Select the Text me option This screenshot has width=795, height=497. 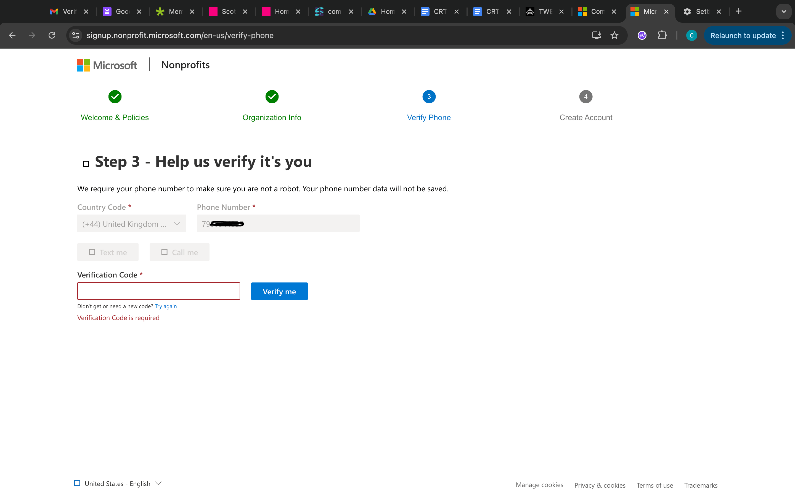[108, 252]
